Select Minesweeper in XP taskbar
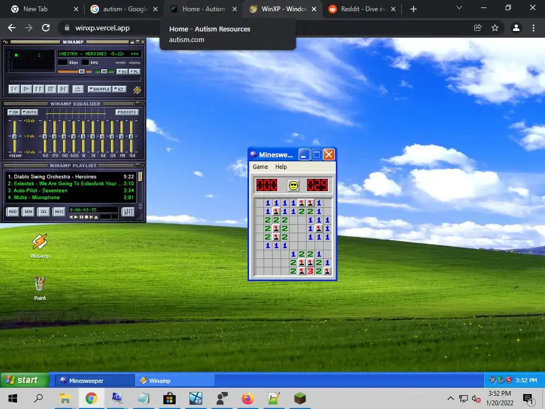 click(95, 381)
